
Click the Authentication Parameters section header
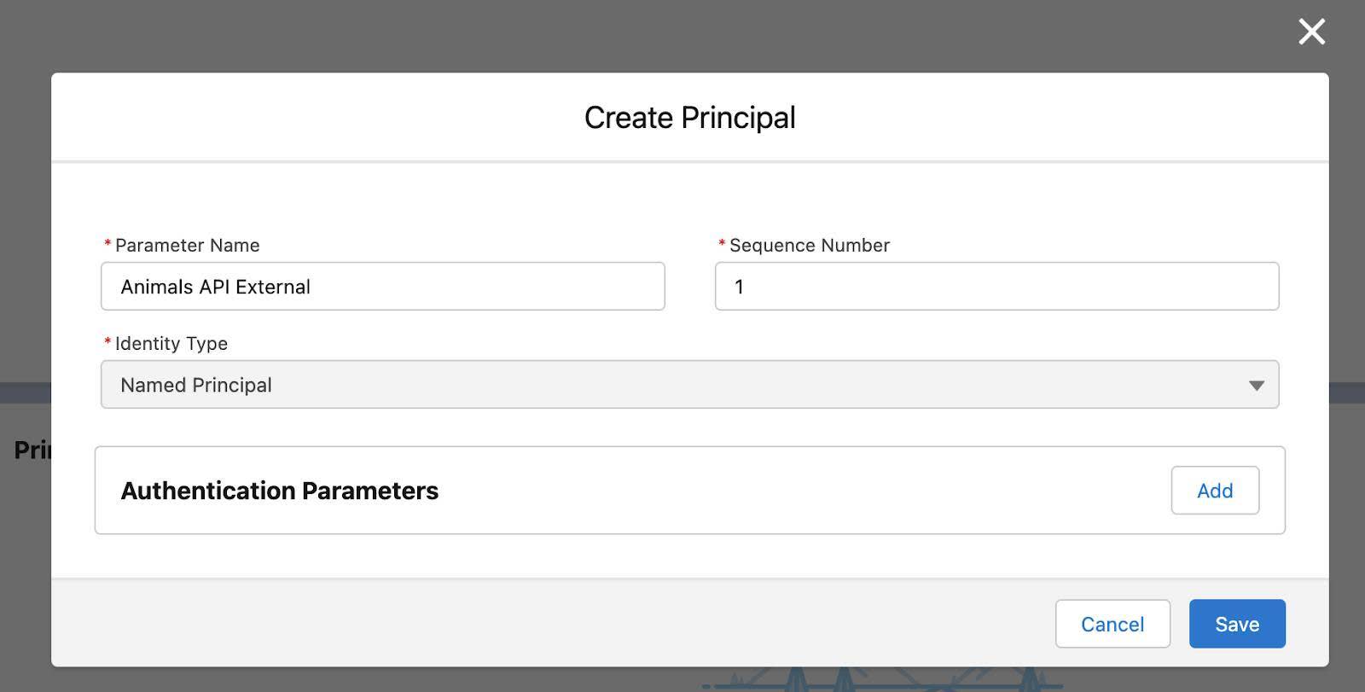point(281,491)
